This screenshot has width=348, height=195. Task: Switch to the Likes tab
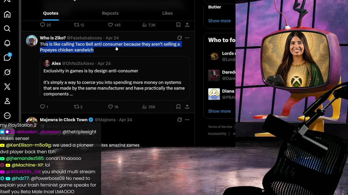(x=167, y=13)
